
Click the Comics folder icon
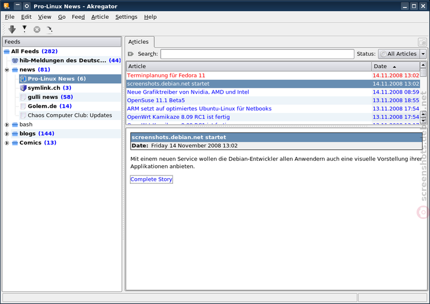coord(15,143)
